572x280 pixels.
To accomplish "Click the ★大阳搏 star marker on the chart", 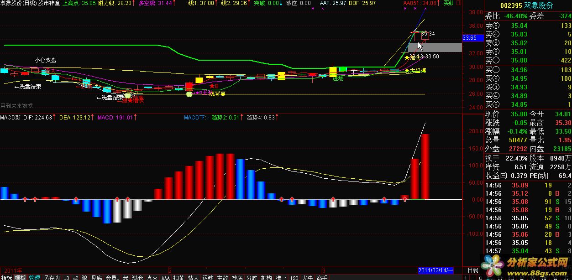I will (415, 71).
